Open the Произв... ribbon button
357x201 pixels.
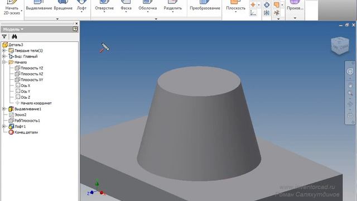(x=295, y=6)
